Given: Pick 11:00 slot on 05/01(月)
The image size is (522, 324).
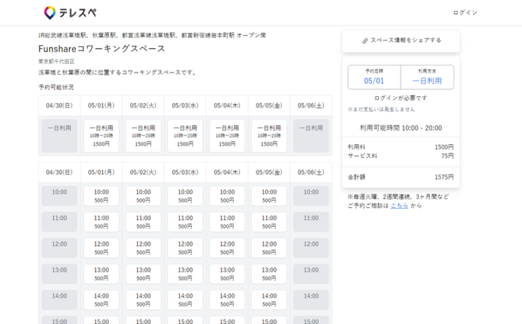Looking at the screenshot, I should click(101, 222).
